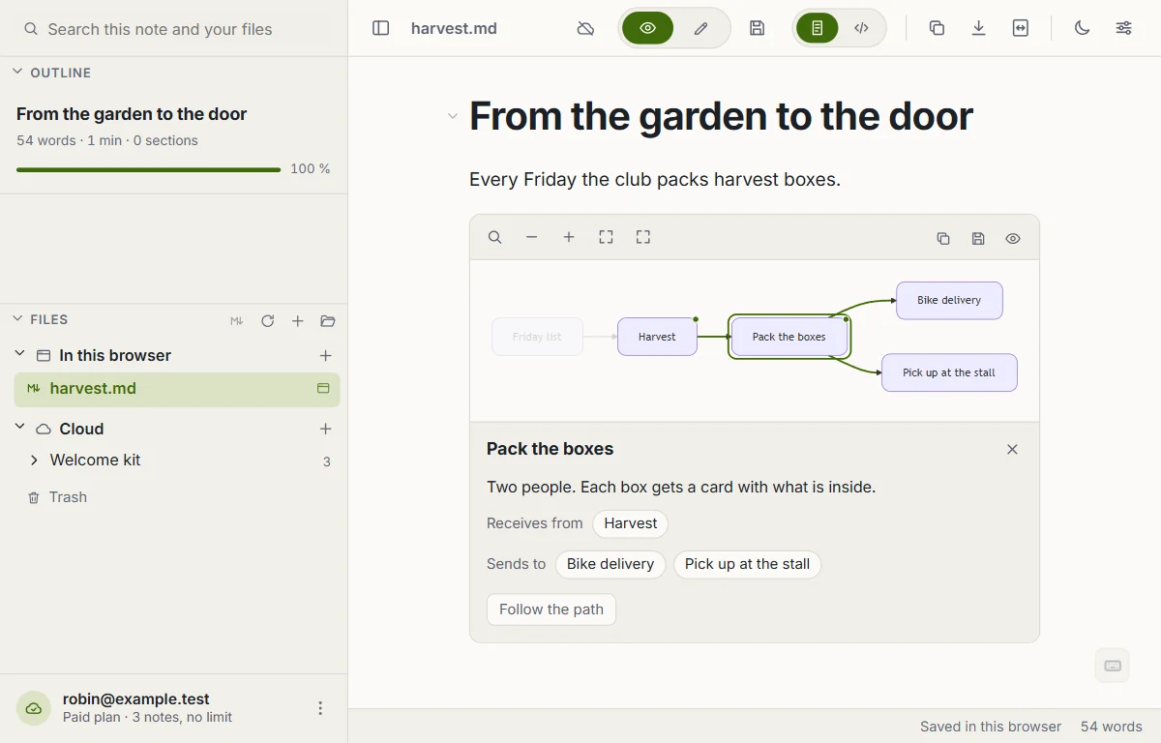Click the Bike delivery chip
The height and width of the screenshot is (743, 1161).
(x=610, y=564)
